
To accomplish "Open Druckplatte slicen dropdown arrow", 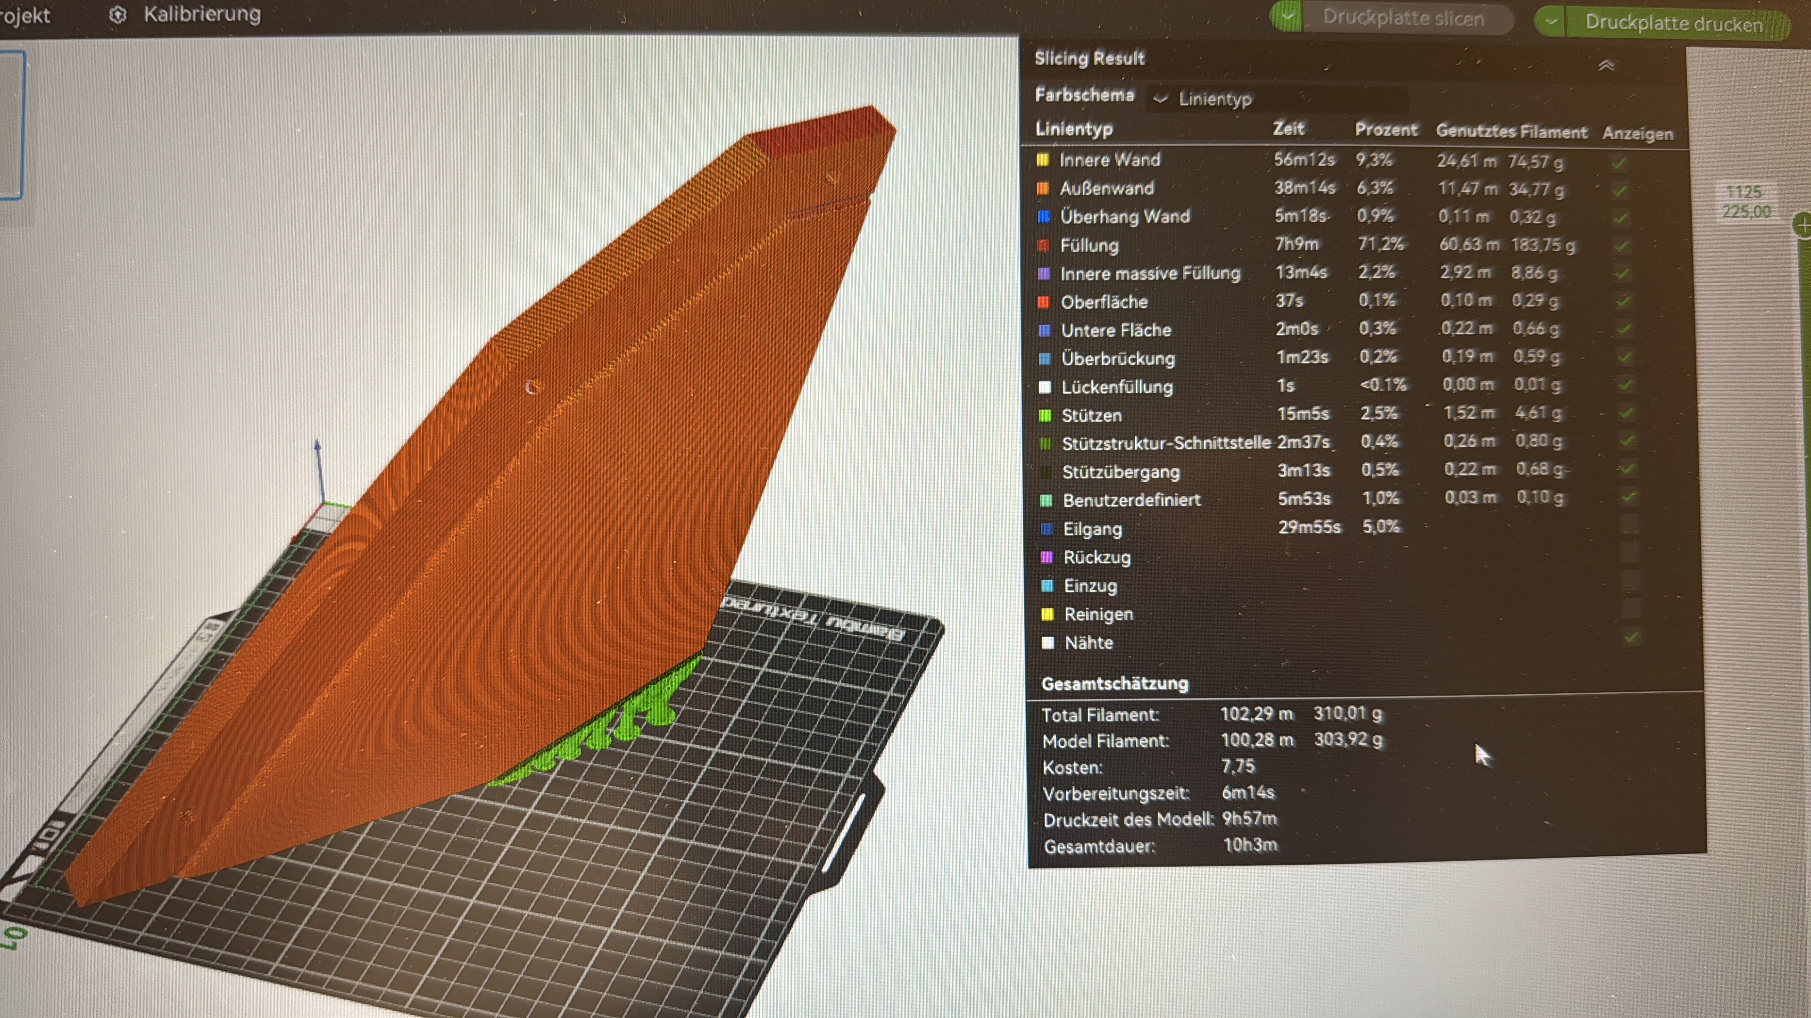I will pos(1287,16).
